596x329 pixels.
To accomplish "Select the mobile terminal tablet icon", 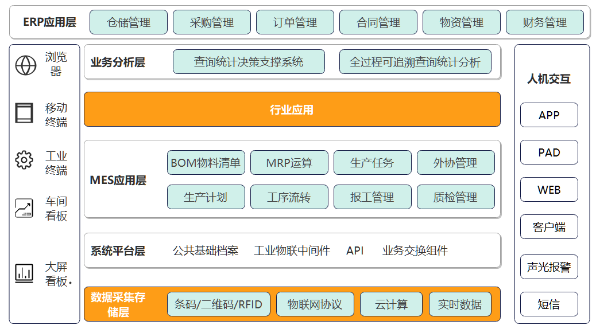I will click(24, 113).
